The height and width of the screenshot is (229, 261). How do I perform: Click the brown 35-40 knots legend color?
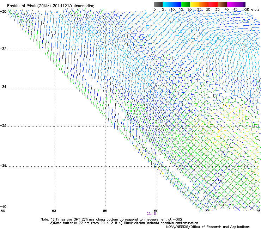pyautogui.click(x=222, y=4)
